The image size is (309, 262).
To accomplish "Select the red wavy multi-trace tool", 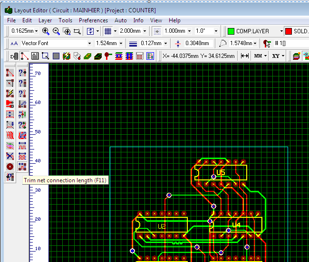I will point(10,135).
